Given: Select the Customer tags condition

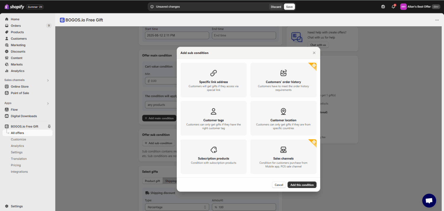Looking at the screenshot, I should click(x=213, y=118).
